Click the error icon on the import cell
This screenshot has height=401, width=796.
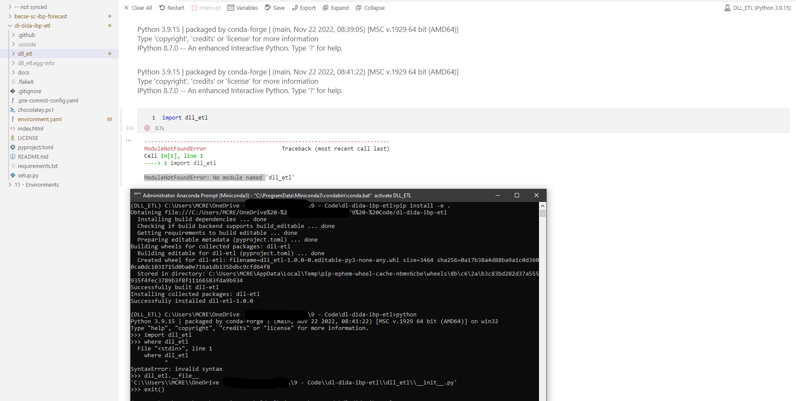pyautogui.click(x=147, y=128)
